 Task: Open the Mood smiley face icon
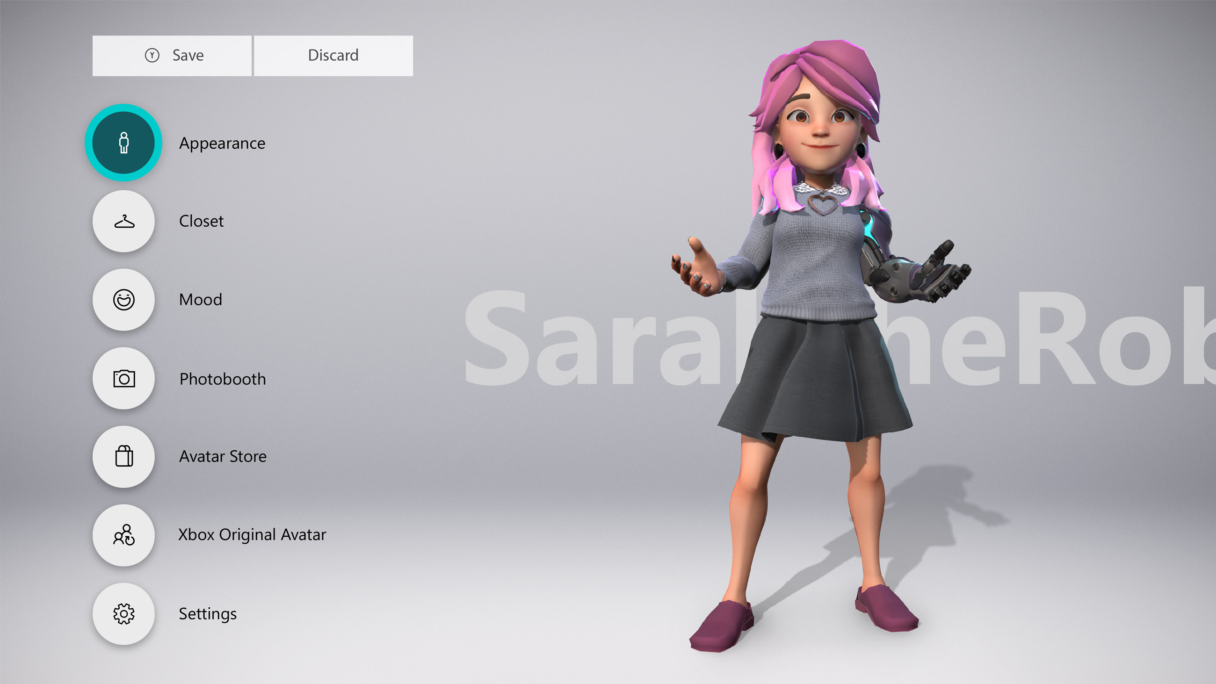pyautogui.click(x=123, y=300)
